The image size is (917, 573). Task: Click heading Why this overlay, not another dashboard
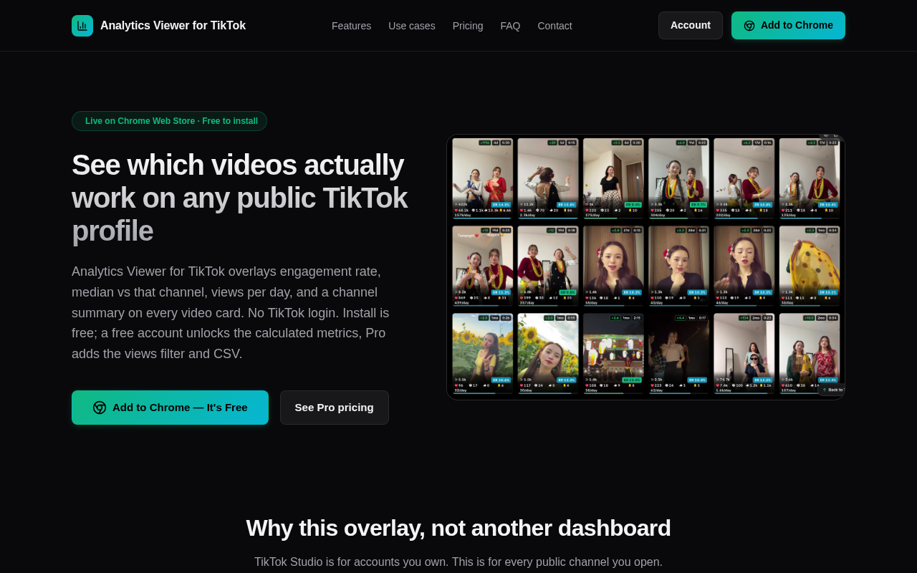pyautogui.click(x=458, y=528)
